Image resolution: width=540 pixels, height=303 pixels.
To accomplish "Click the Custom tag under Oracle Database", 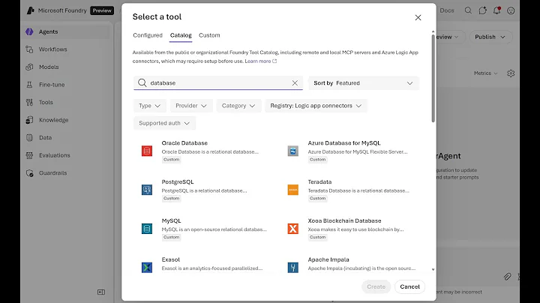I will (171, 160).
